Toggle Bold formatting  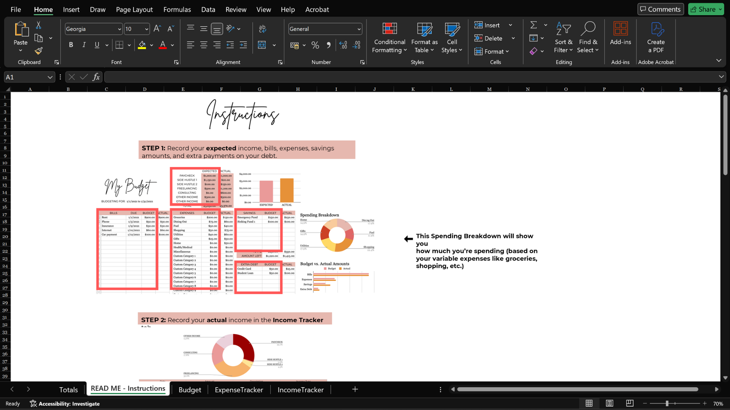coord(71,45)
